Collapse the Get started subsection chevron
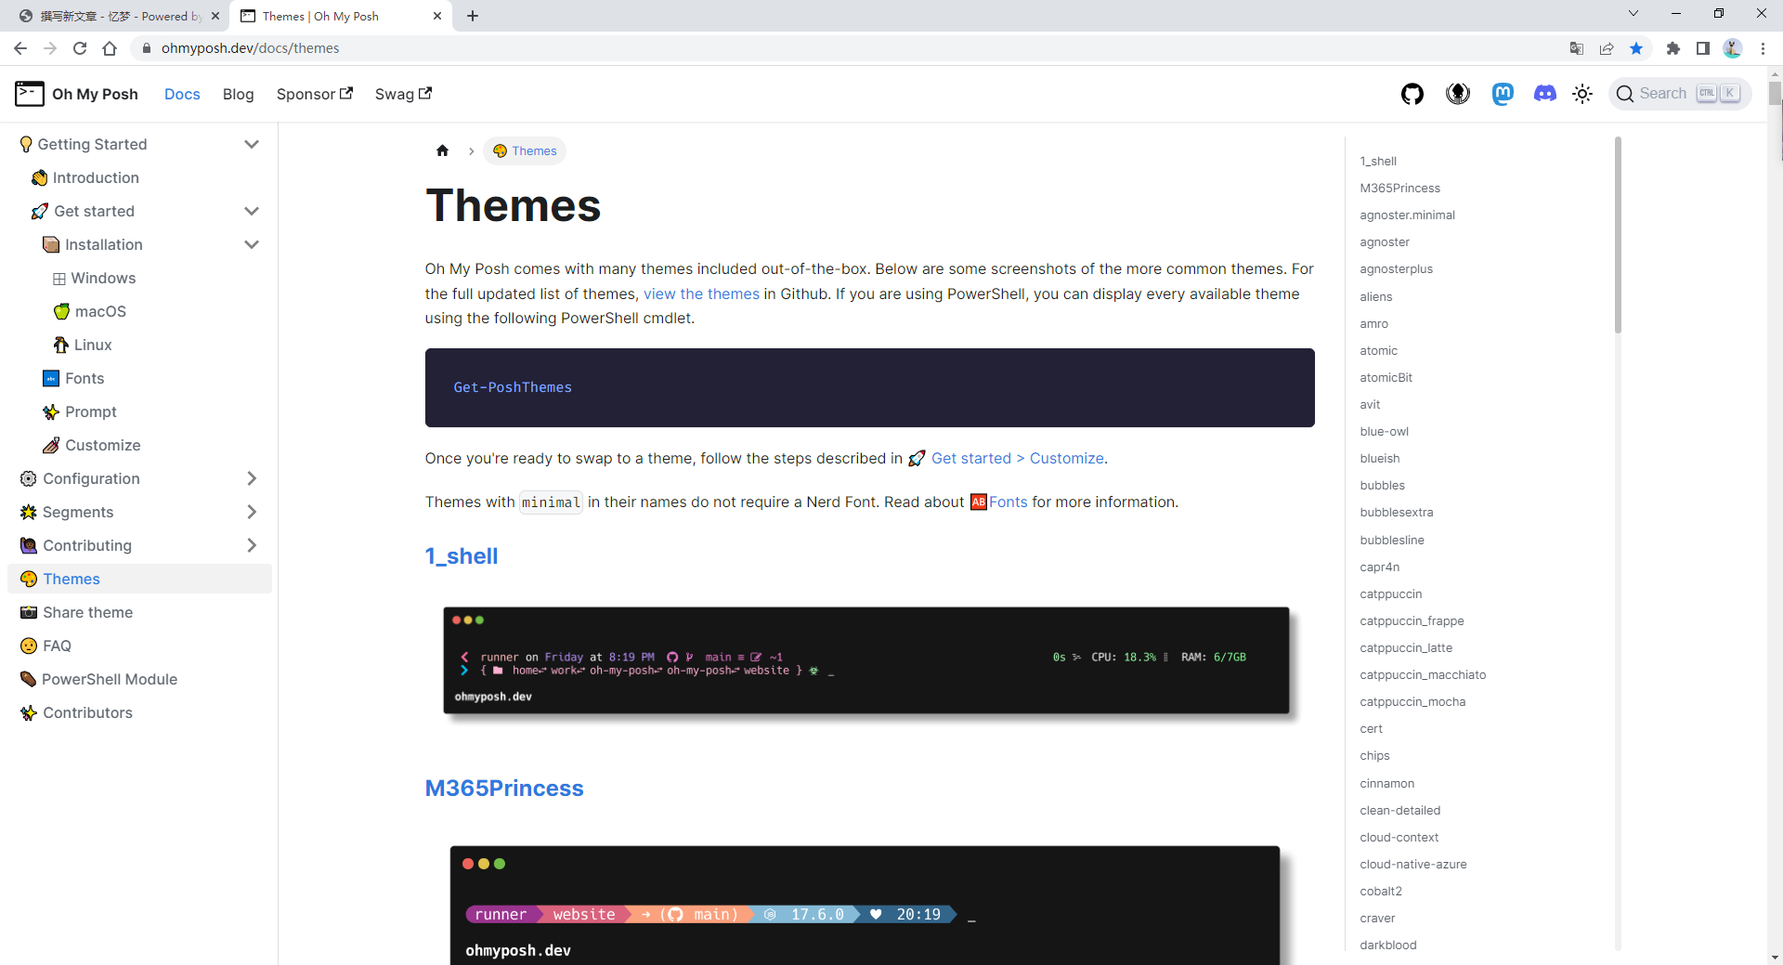 coord(252,211)
